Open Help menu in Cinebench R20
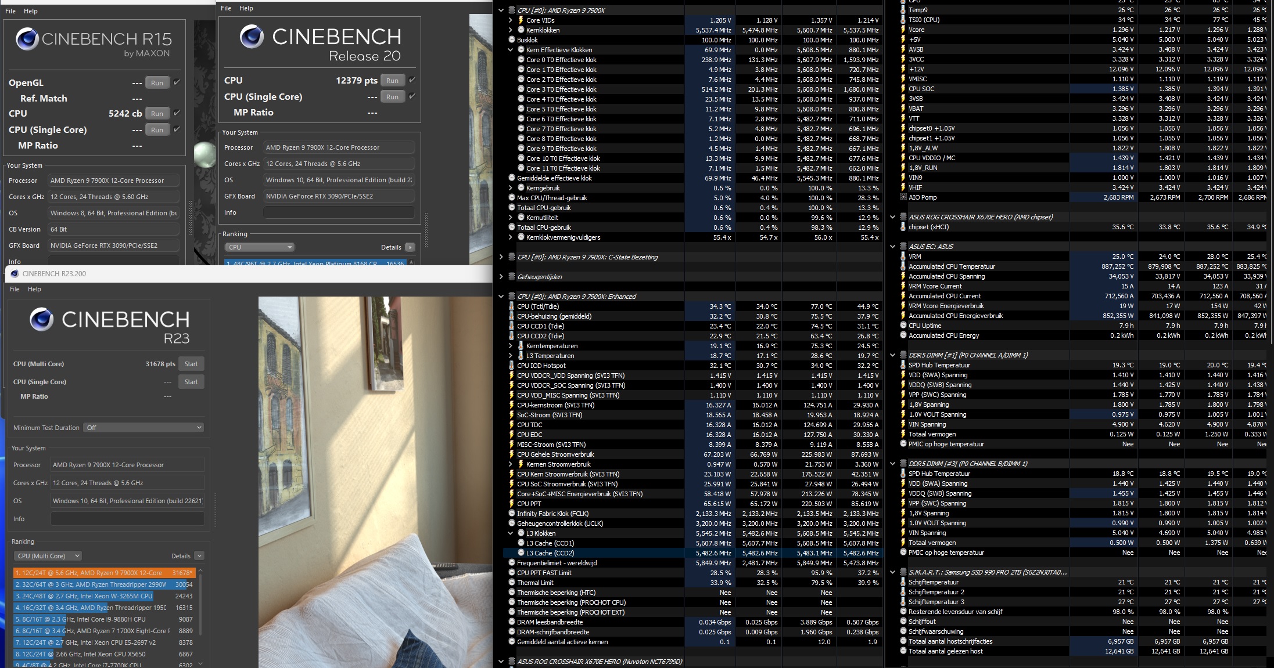 point(246,8)
